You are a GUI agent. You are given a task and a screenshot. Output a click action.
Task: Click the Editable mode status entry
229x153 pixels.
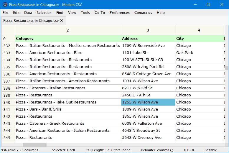211,150
